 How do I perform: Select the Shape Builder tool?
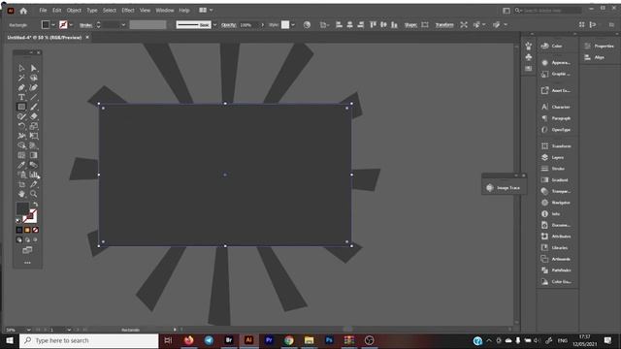[21, 145]
